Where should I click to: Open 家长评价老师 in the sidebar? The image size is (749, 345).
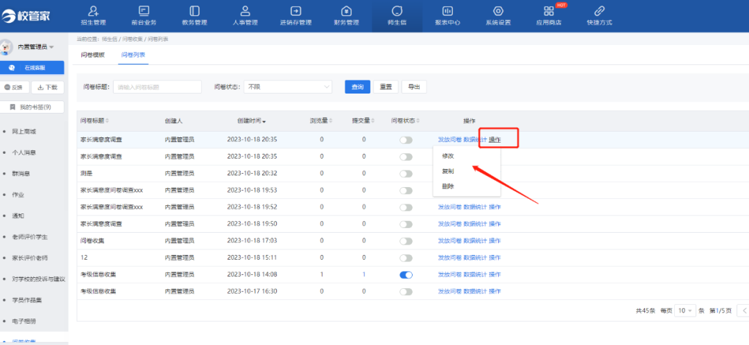click(30, 258)
